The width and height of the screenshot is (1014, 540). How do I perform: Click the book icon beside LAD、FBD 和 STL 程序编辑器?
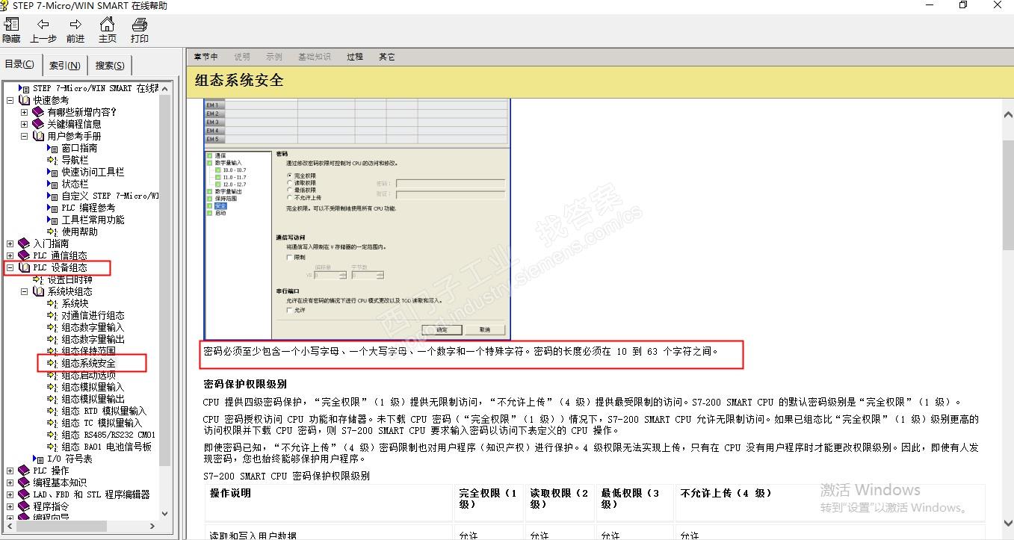tap(25, 494)
